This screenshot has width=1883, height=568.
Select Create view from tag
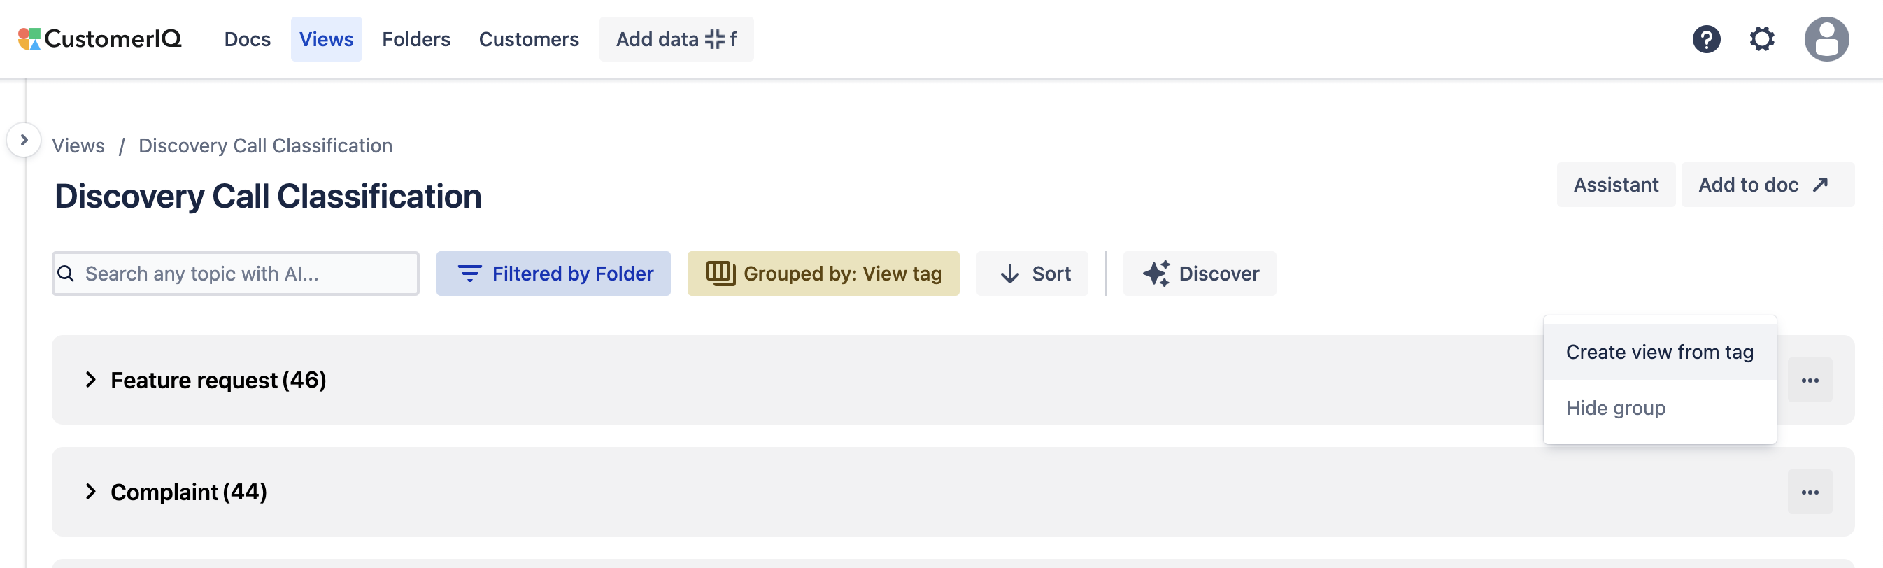[x=1659, y=353]
